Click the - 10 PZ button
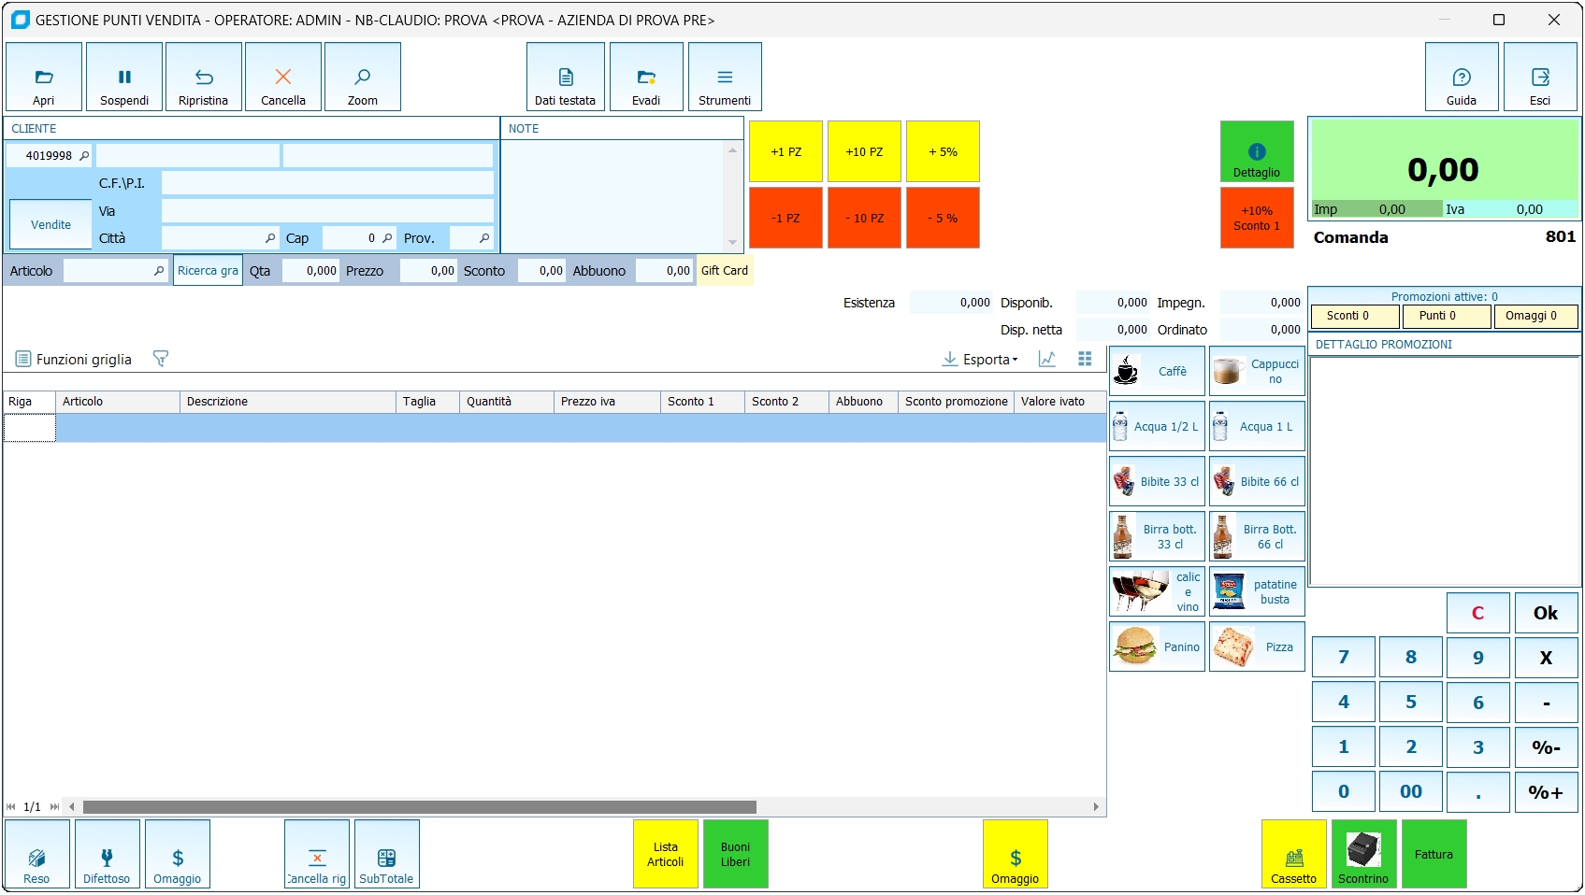The width and height of the screenshot is (1585, 895). click(x=864, y=218)
